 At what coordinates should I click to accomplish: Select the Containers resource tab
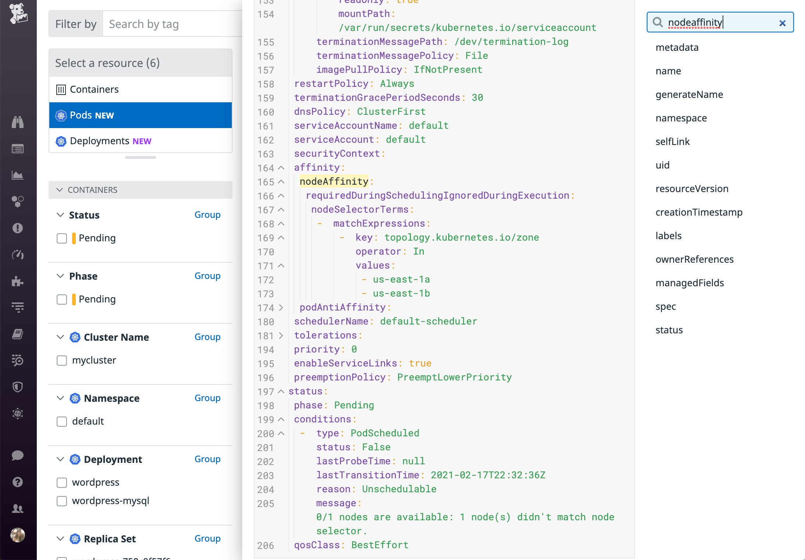[x=94, y=89]
